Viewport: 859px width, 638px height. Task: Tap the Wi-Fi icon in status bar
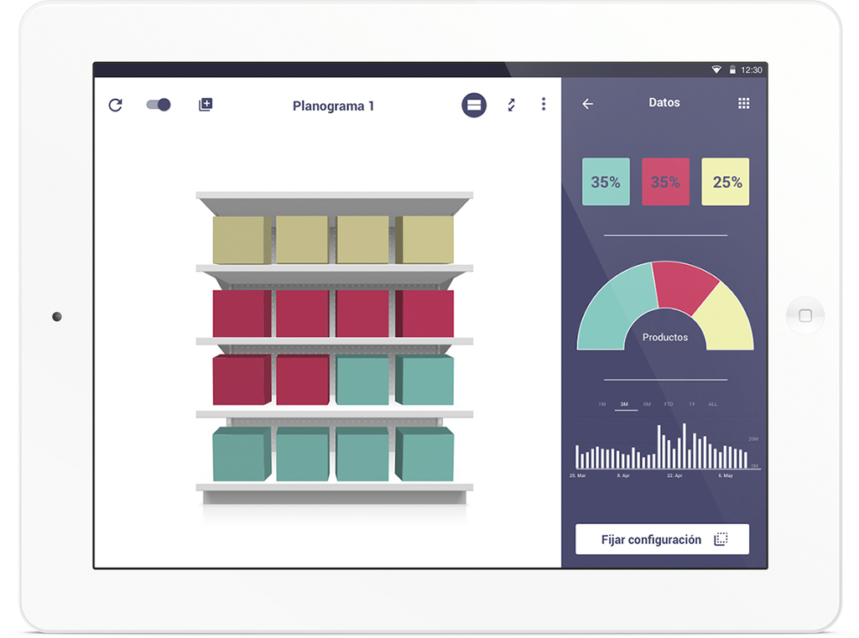click(x=716, y=70)
